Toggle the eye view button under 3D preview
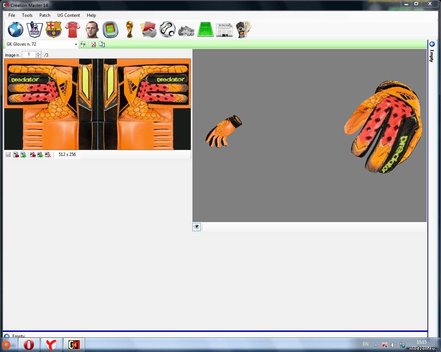 point(196,227)
